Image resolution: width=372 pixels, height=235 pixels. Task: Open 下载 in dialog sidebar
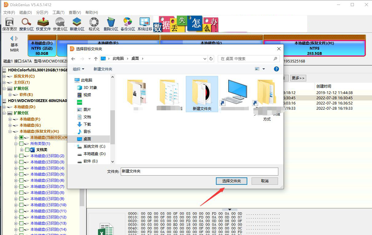tap(84, 124)
